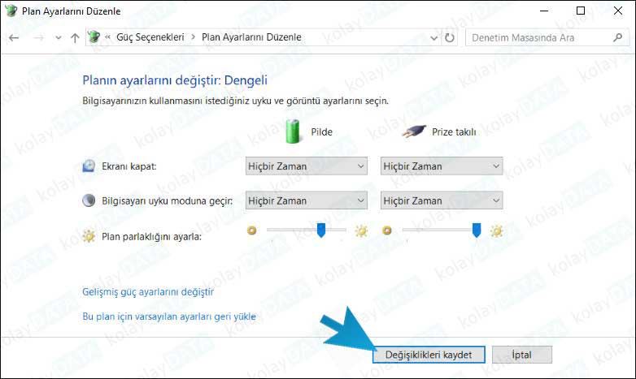The width and height of the screenshot is (636, 379).
Task: Click Değişiklikleri kaydet button
Action: pos(429,355)
